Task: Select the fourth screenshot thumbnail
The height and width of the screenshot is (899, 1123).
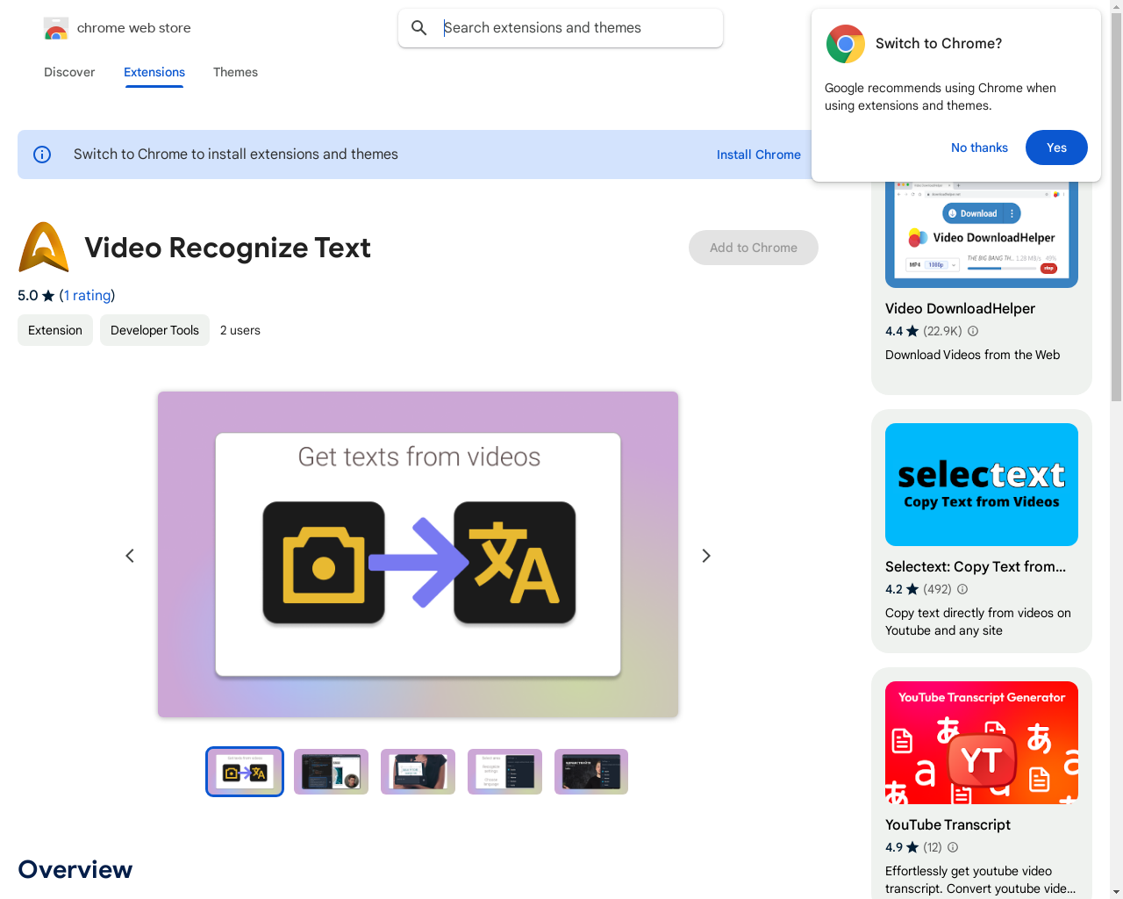Action: point(504,772)
